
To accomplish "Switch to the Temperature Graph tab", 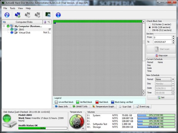I will click(x=103, y=106).
